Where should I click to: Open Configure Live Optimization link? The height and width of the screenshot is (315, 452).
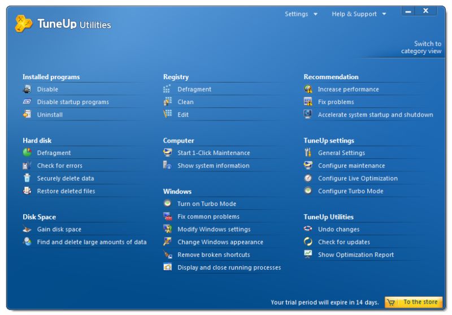tap(358, 178)
